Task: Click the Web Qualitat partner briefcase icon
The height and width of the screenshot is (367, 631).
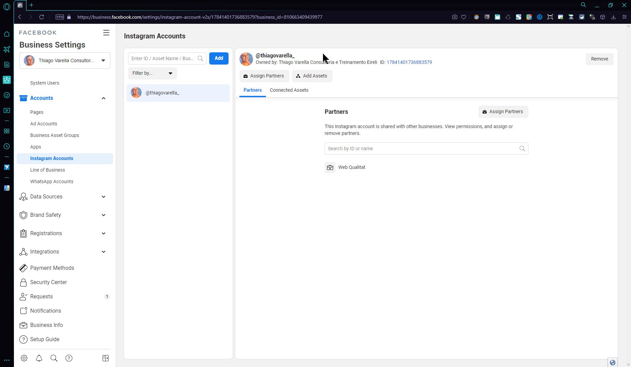Action: tap(330, 168)
